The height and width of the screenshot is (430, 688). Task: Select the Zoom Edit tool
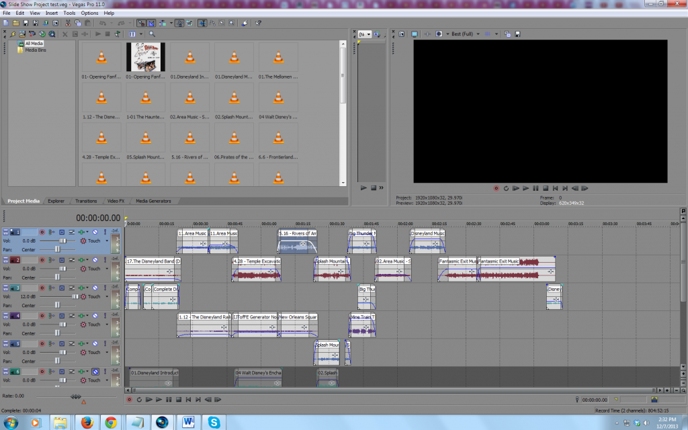(x=232, y=23)
